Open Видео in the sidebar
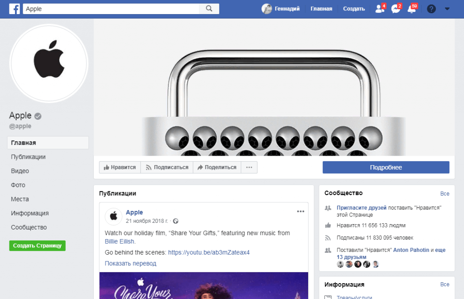This screenshot has height=299, width=464. tap(20, 171)
